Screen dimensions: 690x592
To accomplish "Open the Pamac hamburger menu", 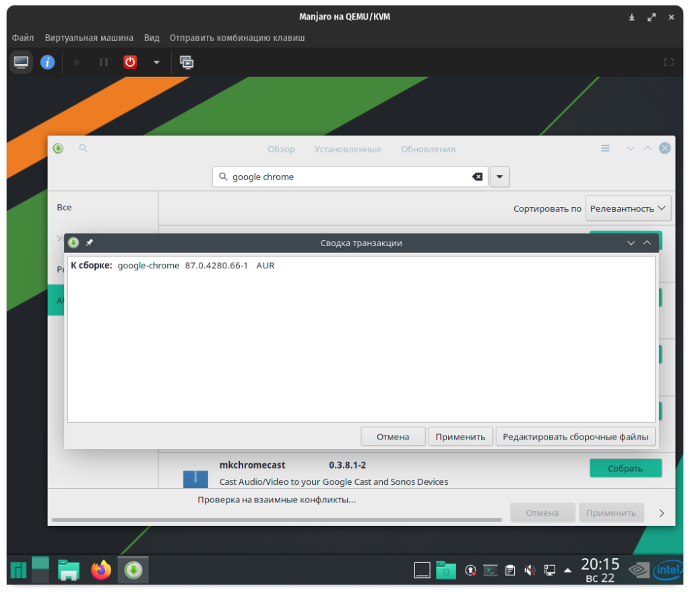I will (605, 148).
